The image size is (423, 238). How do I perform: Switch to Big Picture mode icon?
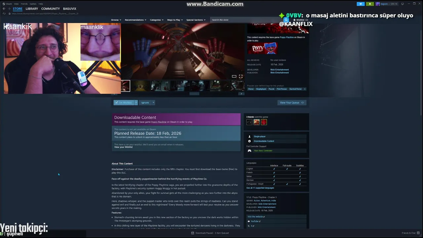click(403, 4)
